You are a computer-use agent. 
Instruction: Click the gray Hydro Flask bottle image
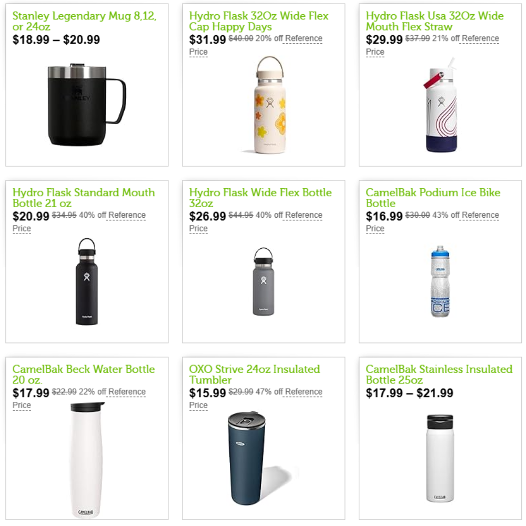264,281
